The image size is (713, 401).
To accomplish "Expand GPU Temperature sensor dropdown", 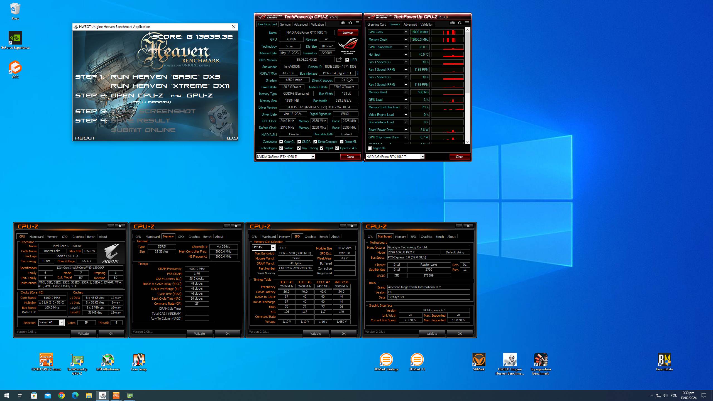I will pyautogui.click(x=406, y=47).
